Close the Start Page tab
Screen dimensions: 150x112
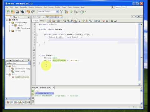coord(43,17)
